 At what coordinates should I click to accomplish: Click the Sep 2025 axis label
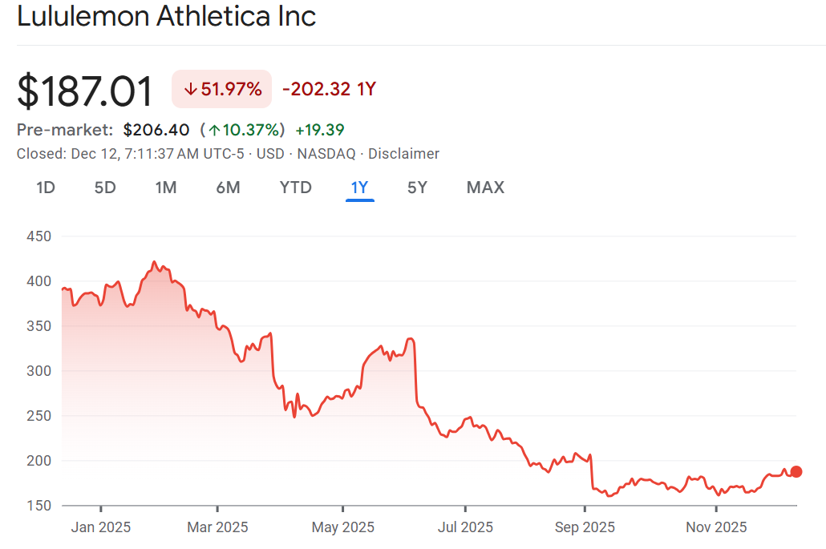tap(585, 527)
